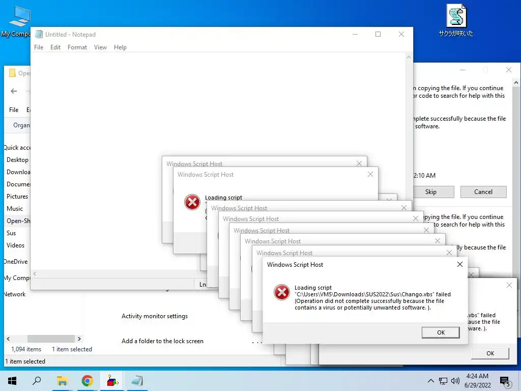Image resolution: width=521 pixels, height=391 pixels.
Task: Launch Google Chrome from taskbar
Action: 87,381
